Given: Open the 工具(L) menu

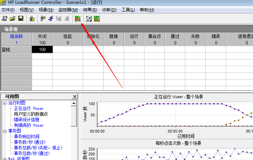Looking at the screenshot, I should coord(128,10).
